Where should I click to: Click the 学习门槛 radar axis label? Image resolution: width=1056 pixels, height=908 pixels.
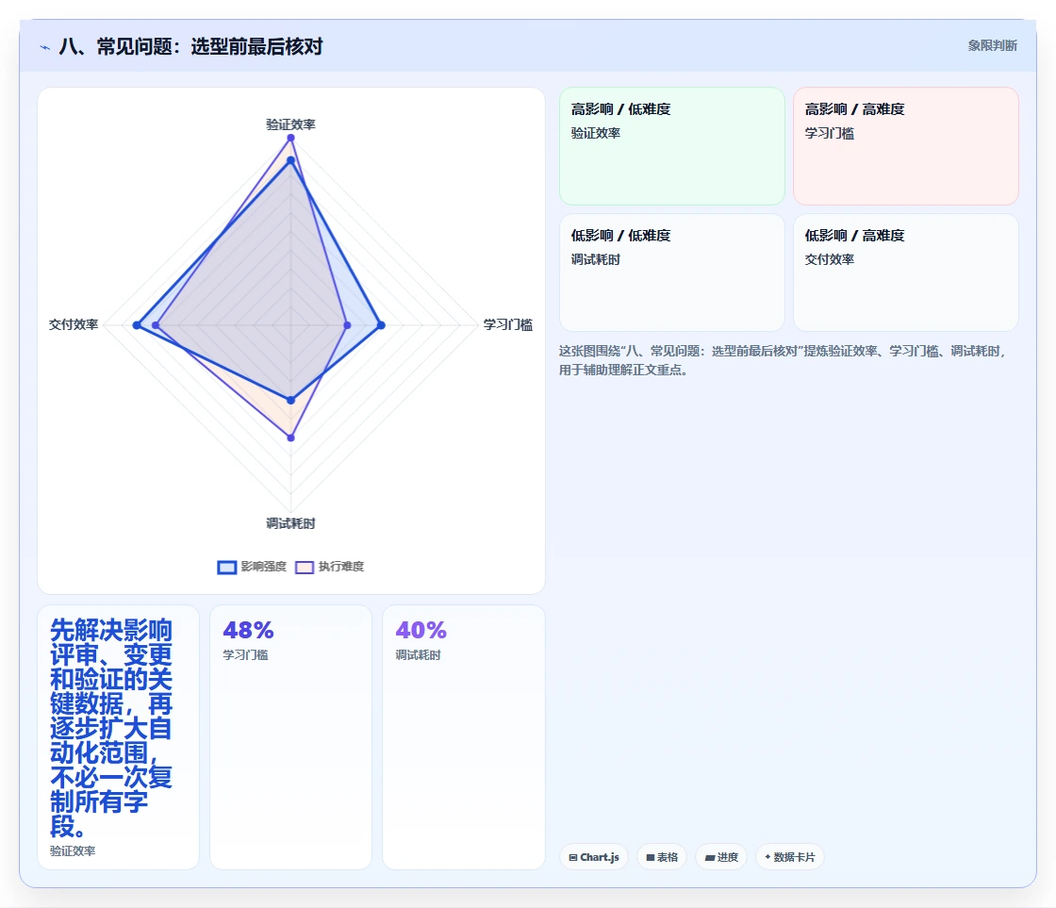click(x=508, y=324)
